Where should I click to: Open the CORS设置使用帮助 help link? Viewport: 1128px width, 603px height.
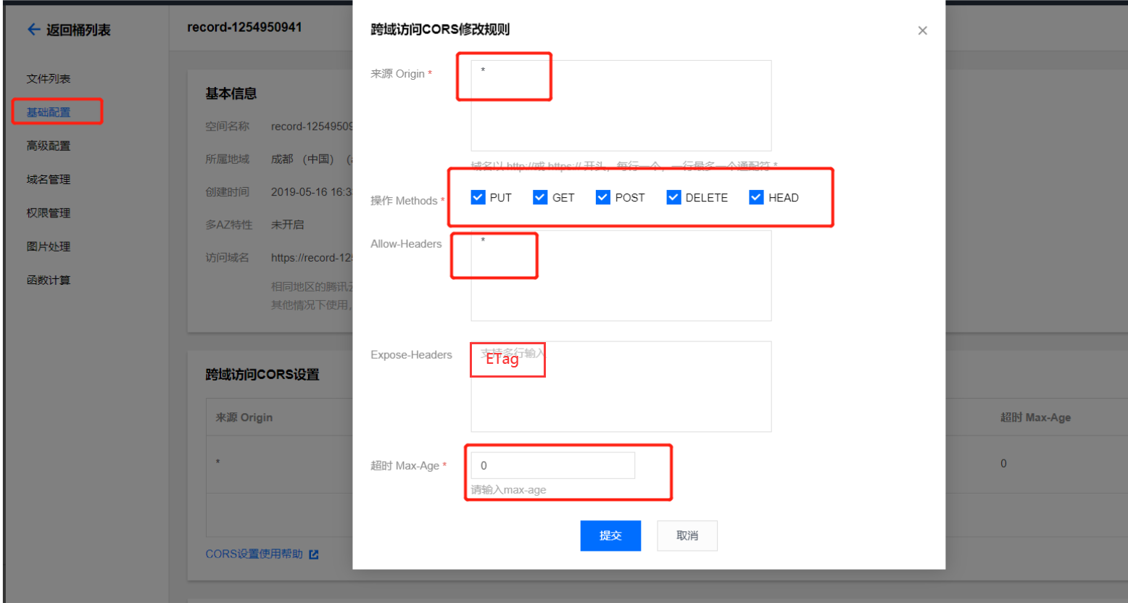point(254,554)
